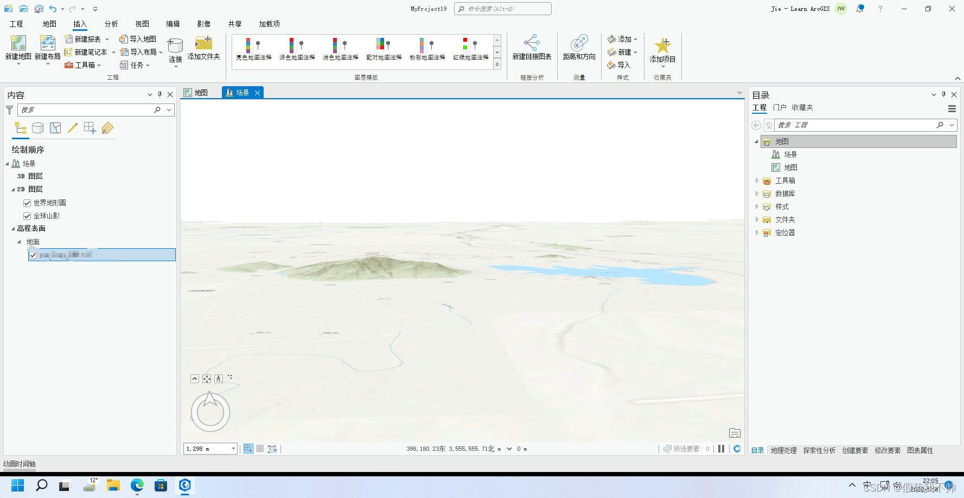Image resolution: width=964 pixels, height=498 pixels.
Task: Uncheck the 全球山影 layer
Action: tap(27, 216)
